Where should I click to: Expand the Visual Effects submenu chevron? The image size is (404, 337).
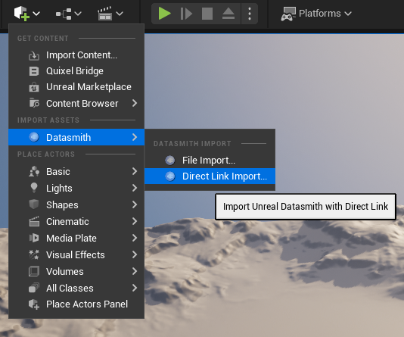tap(135, 254)
